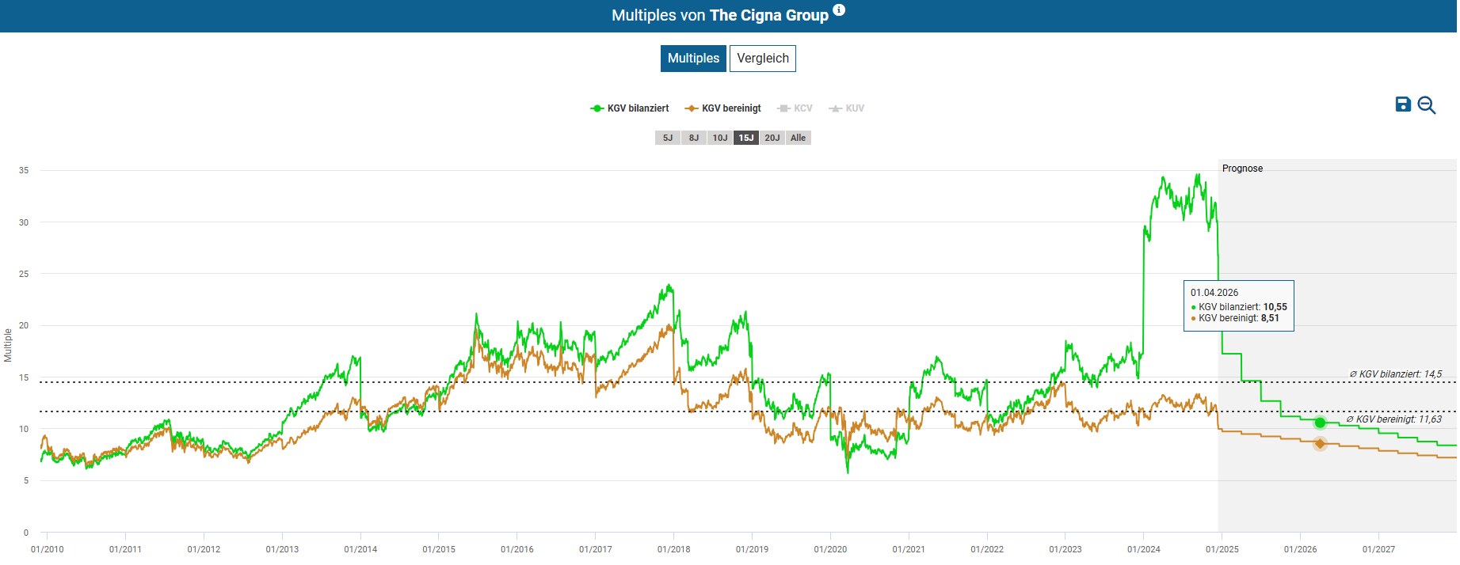Click the x-axis label 01/2016
The width and height of the screenshot is (1460, 565).
point(517,549)
